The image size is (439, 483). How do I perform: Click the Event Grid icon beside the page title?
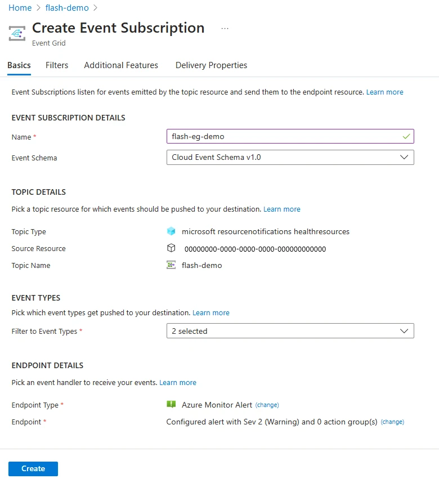[x=17, y=33]
